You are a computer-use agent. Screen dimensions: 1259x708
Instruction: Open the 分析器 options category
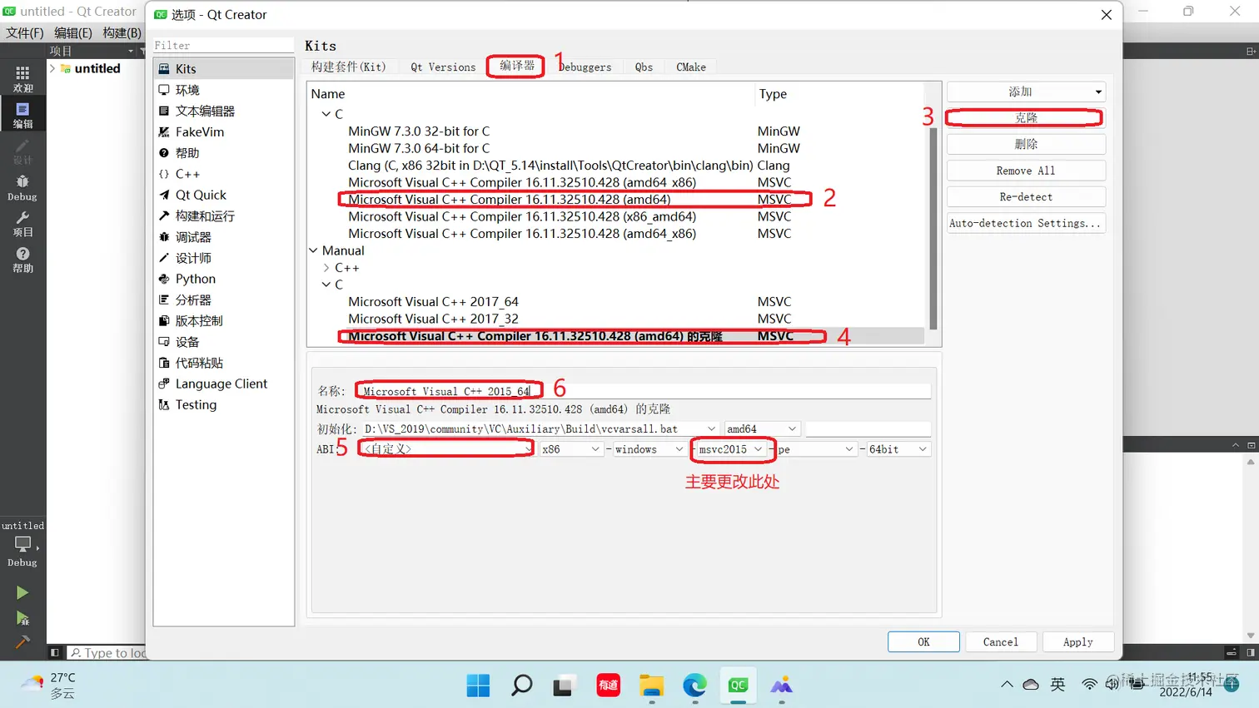(224, 300)
